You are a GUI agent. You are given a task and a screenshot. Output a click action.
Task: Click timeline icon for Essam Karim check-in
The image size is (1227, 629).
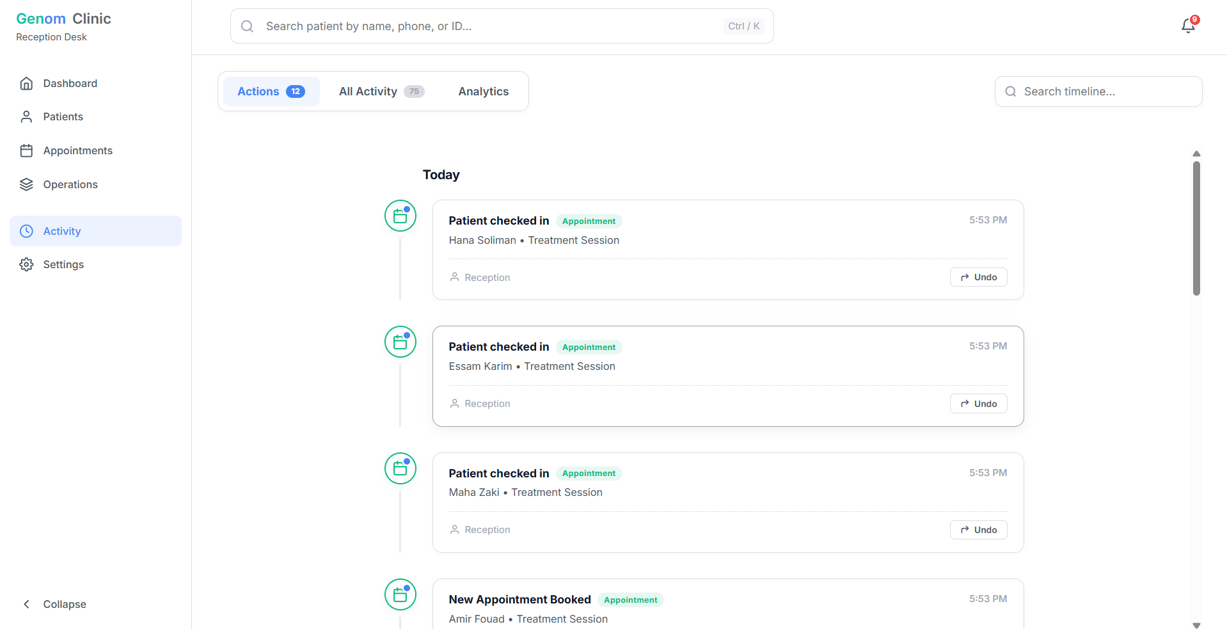click(400, 342)
